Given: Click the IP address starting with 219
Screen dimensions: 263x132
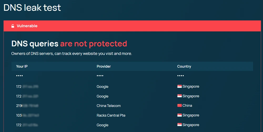Looking at the screenshot, I should (27, 106).
